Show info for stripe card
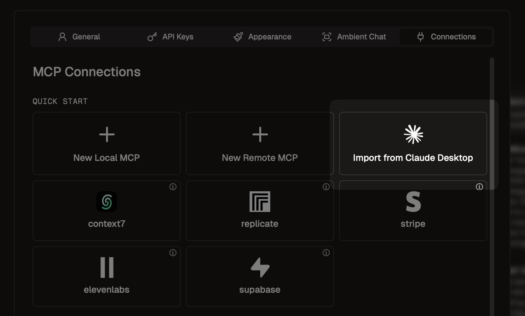This screenshot has height=316, width=525. (479, 187)
